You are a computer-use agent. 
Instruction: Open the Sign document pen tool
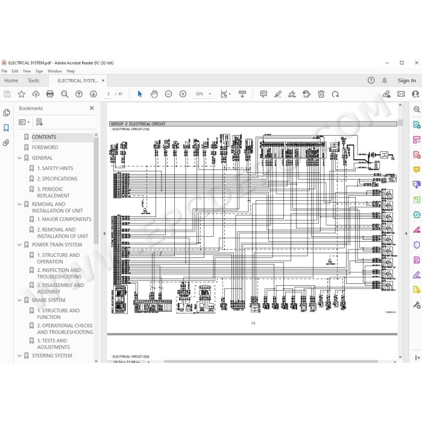[292, 94]
